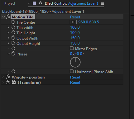Expand the Output Width property
This screenshot has height=119, width=134.
pos(8,38)
